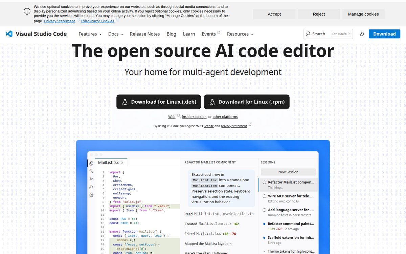406x254 pixels.
Task: Select the Wire MCP server session row
Action: pyautogui.click(x=288, y=198)
